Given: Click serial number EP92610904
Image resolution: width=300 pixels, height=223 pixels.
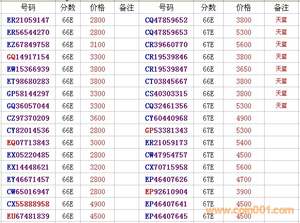Looking at the screenshot, I should (x=166, y=192).
